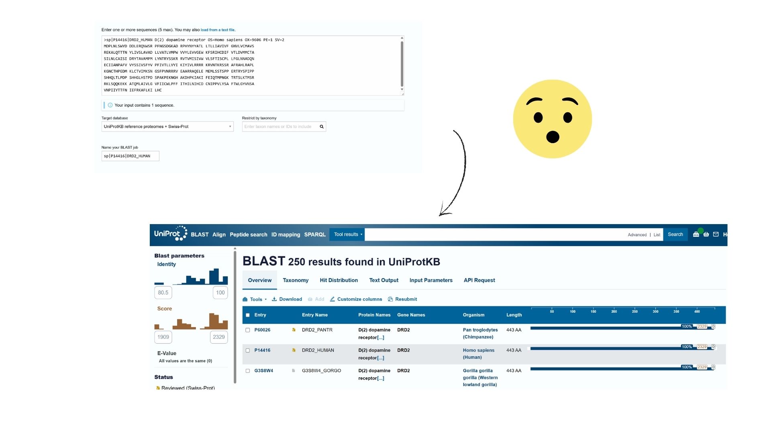Screen dimensions: 771x433
Task: Select the G3S8W4 row checkbox
Action: [x=248, y=371]
